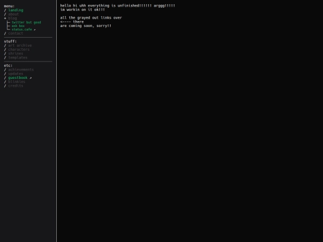Image resolution: width=323 pixels, height=242 pixels.
Task: Visit the status.cafe link
Action: (22, 29)
